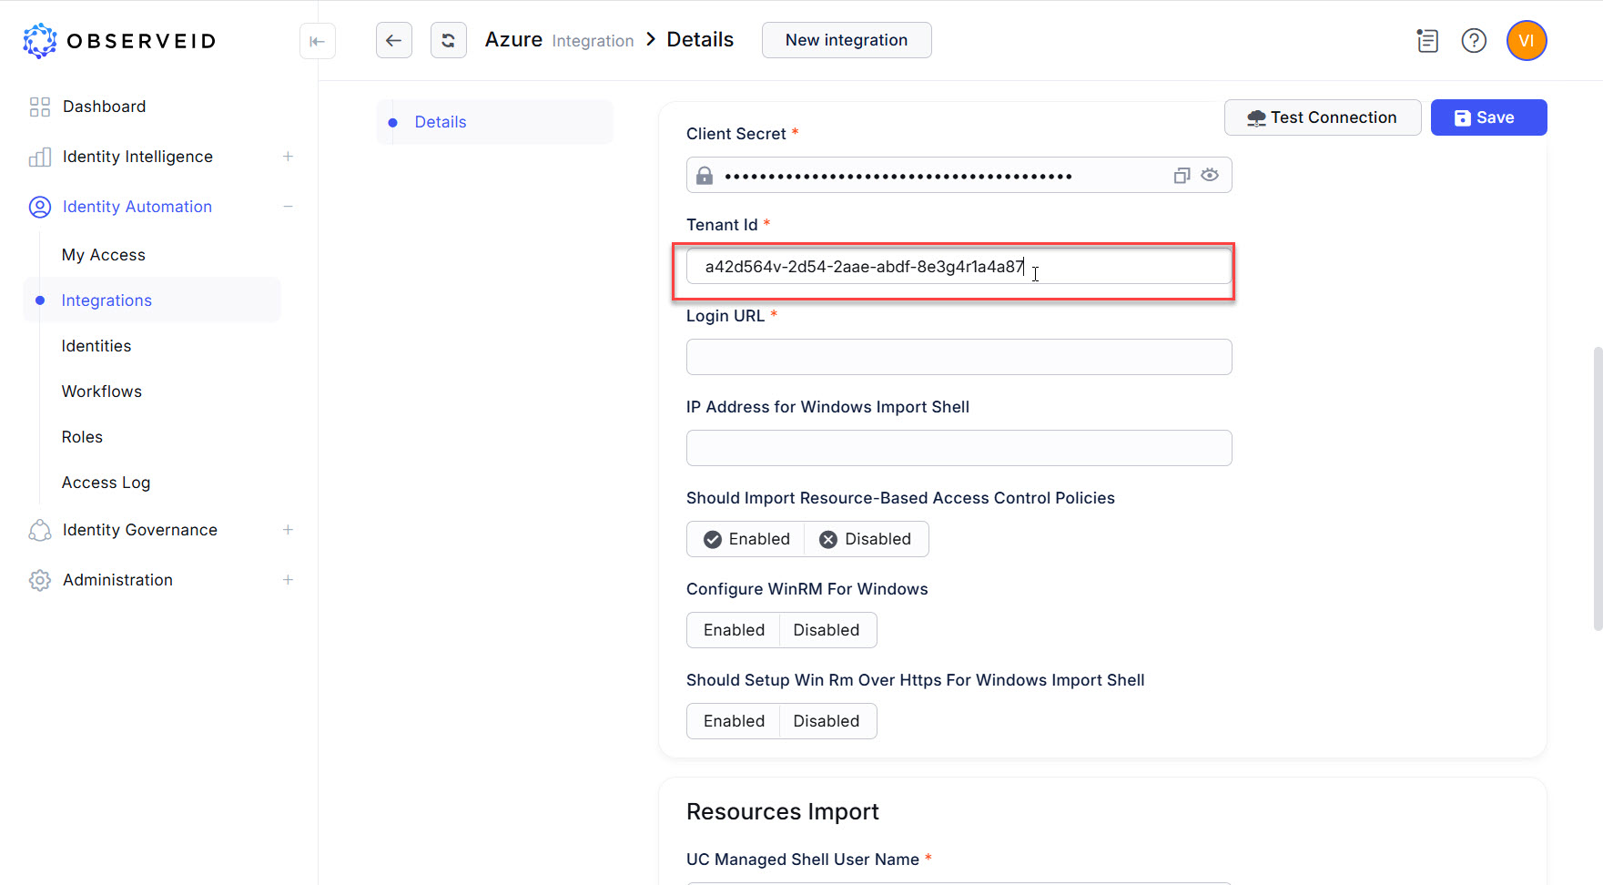
Task: Collapse the Identity Automation section
Action: coord(288,207)
